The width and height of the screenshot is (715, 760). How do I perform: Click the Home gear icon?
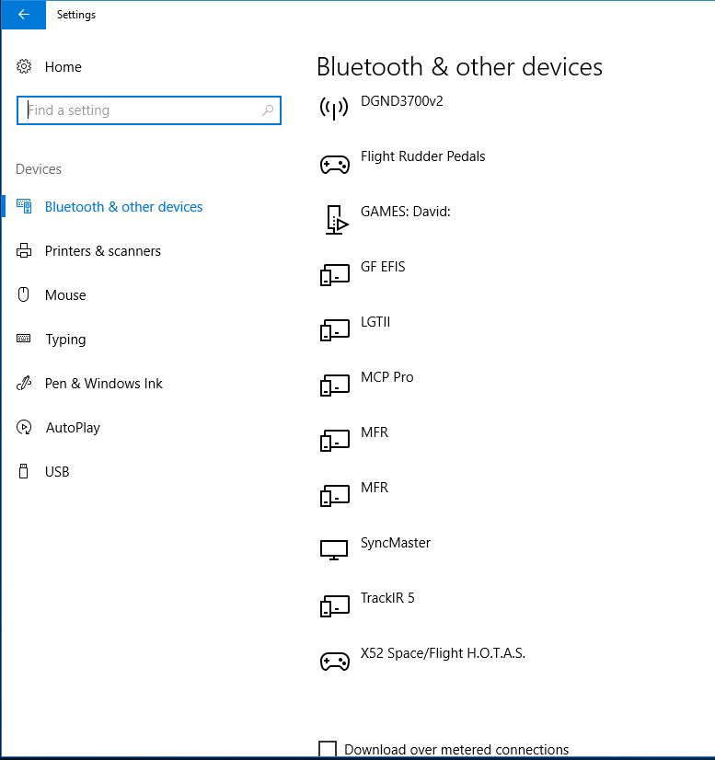(25, 67)
